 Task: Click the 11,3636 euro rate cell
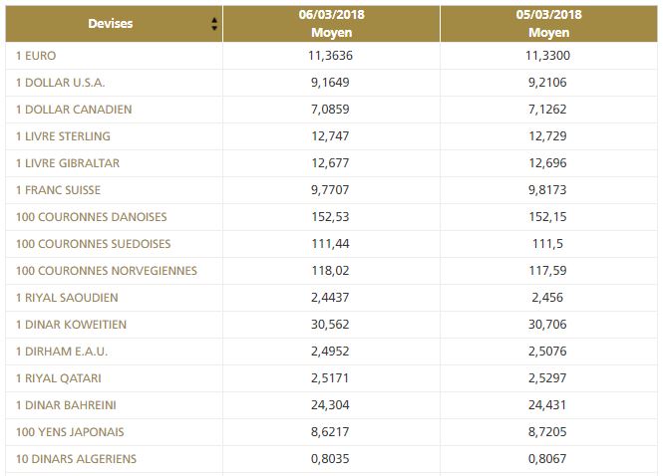[x=331, y=56]
